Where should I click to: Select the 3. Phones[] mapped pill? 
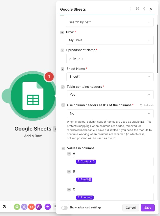85,197
